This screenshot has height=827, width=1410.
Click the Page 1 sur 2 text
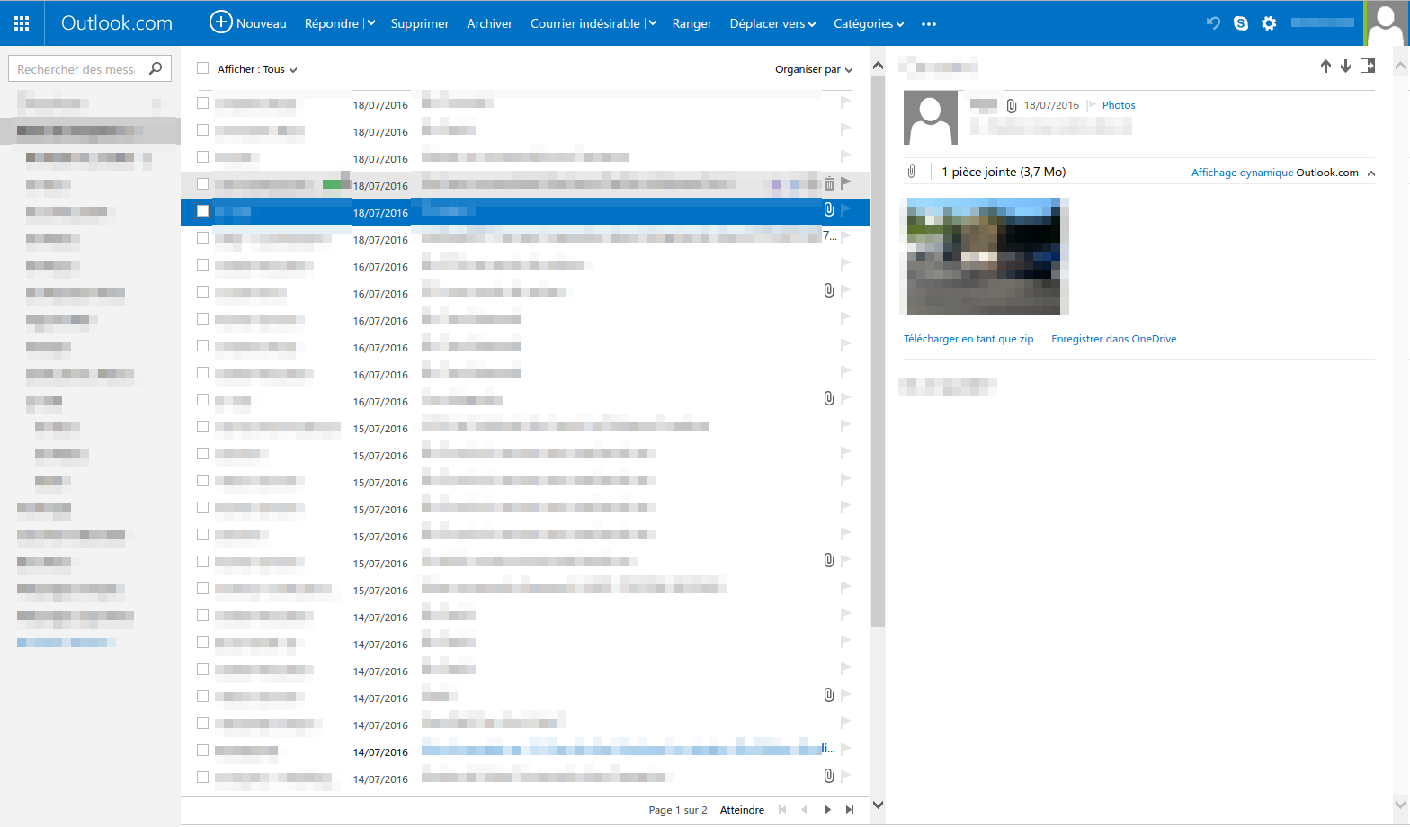(678, 810)
